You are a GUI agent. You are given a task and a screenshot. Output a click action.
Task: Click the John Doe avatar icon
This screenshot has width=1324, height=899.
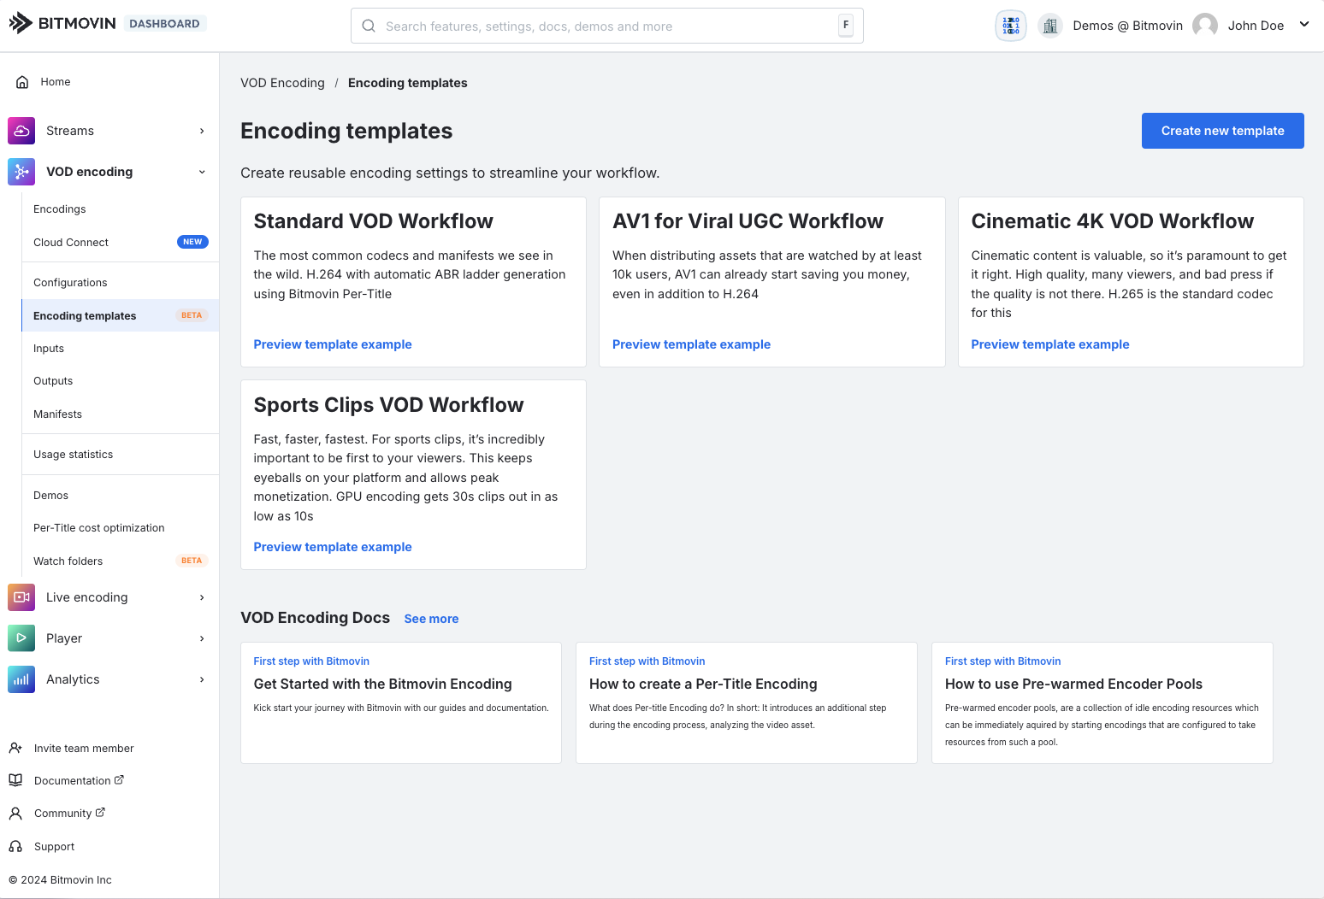(x=1205, y=26)
